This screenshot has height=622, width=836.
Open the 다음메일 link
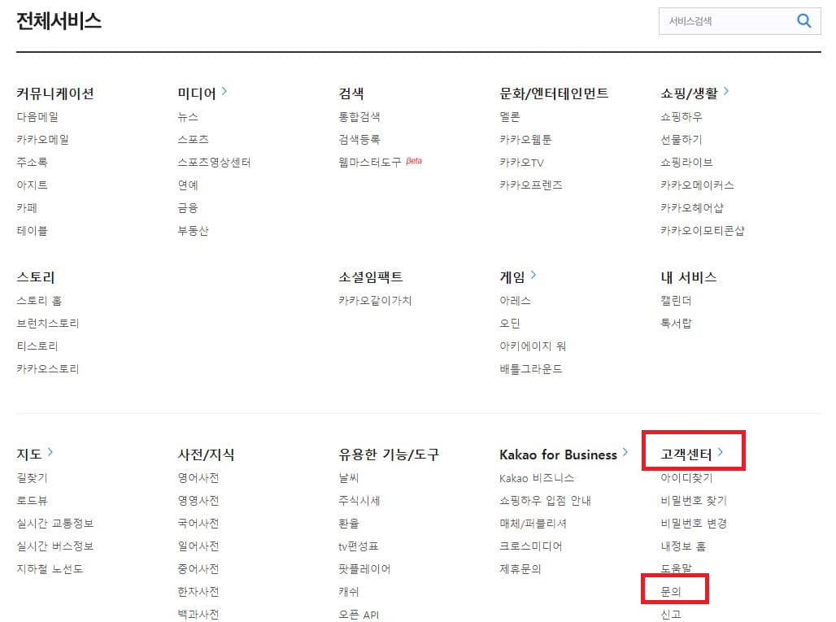click(37, 117)
